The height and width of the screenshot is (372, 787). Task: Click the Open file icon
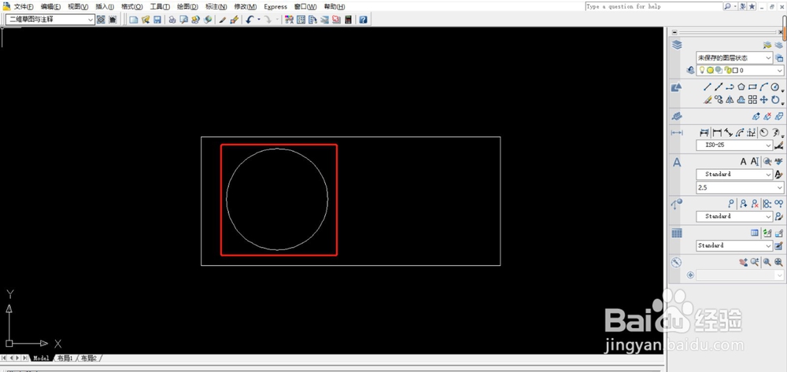146,20
